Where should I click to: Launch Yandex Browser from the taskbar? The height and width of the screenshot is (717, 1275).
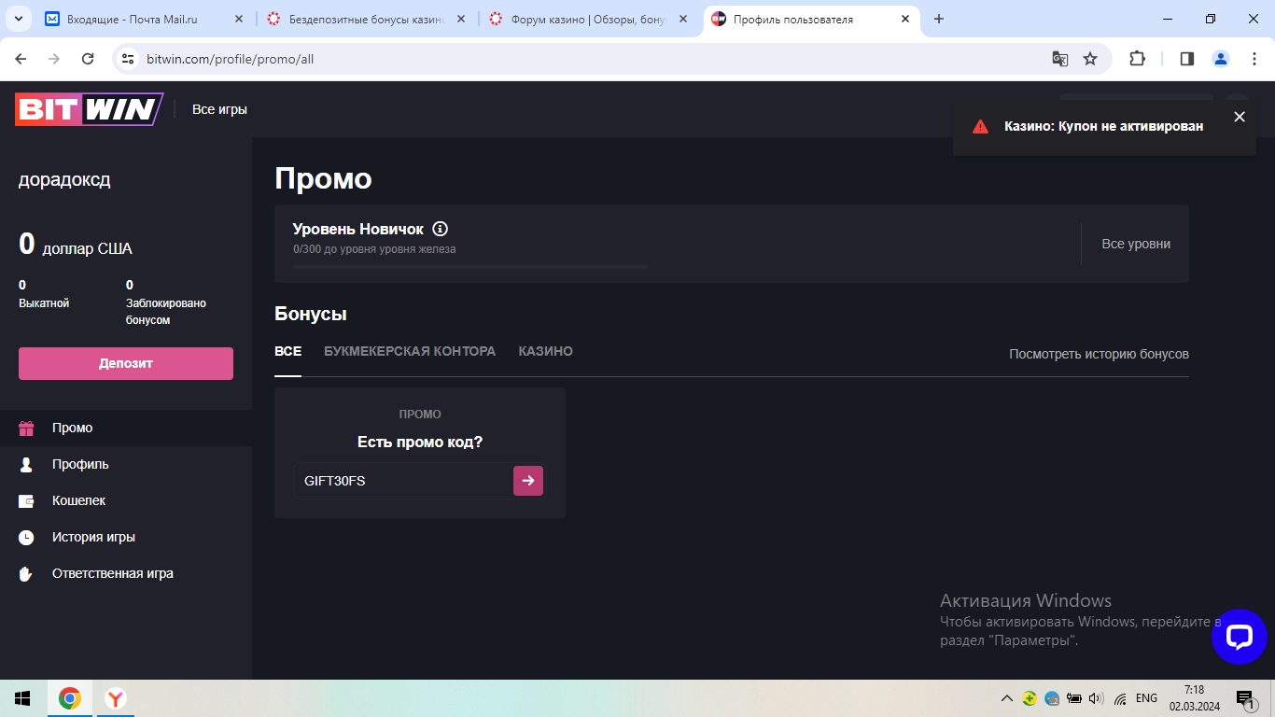(x=116, y=698)
